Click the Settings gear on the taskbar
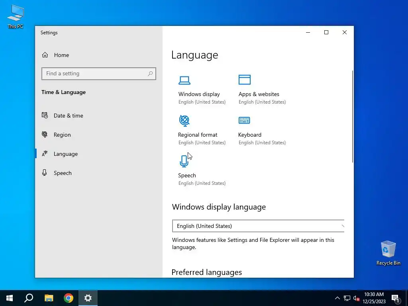Screen dimensions: 408x306 point(88,298)
